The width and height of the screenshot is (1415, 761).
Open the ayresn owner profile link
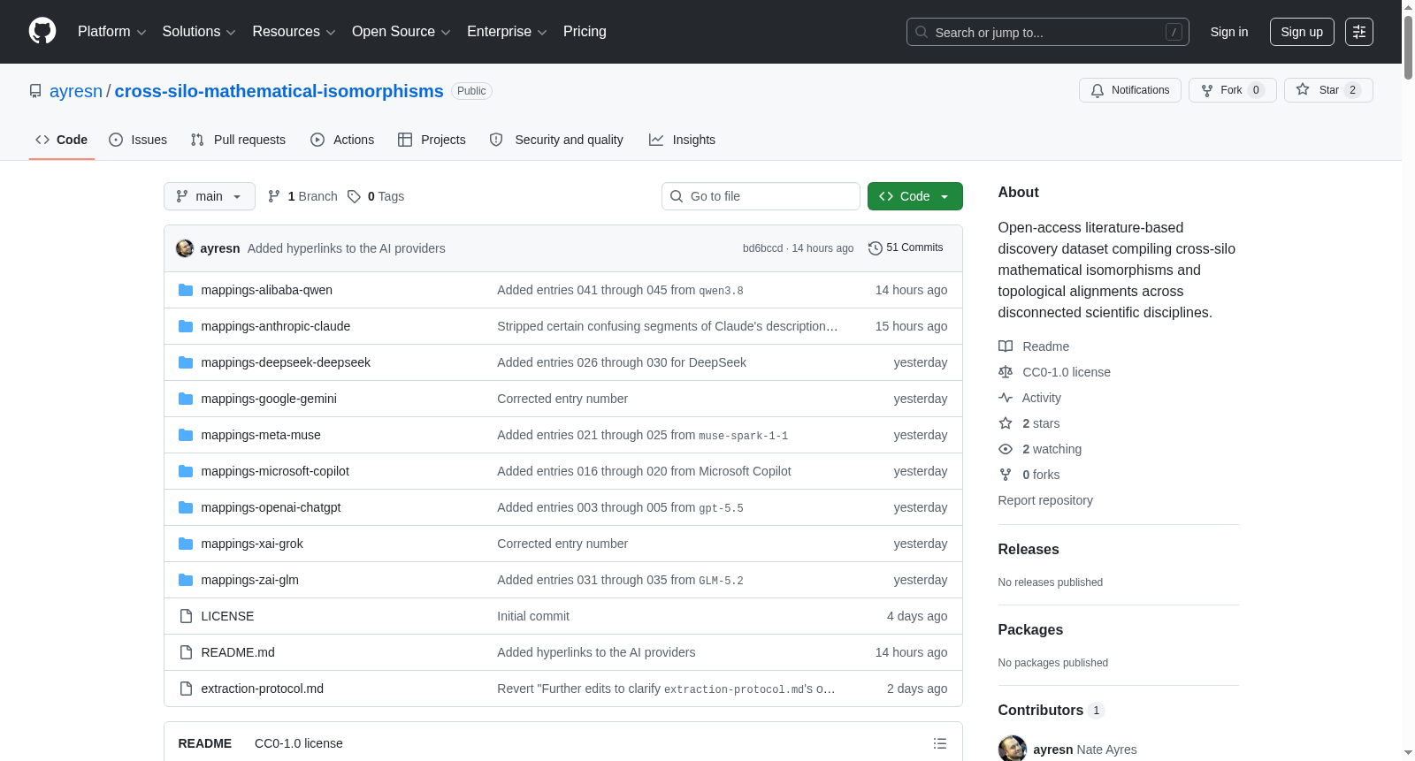click(76, 91)
